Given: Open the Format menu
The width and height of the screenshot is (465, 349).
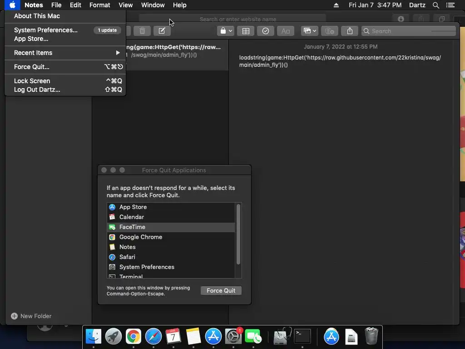Looking at the screenshot, I should click(x=99, y=5).
